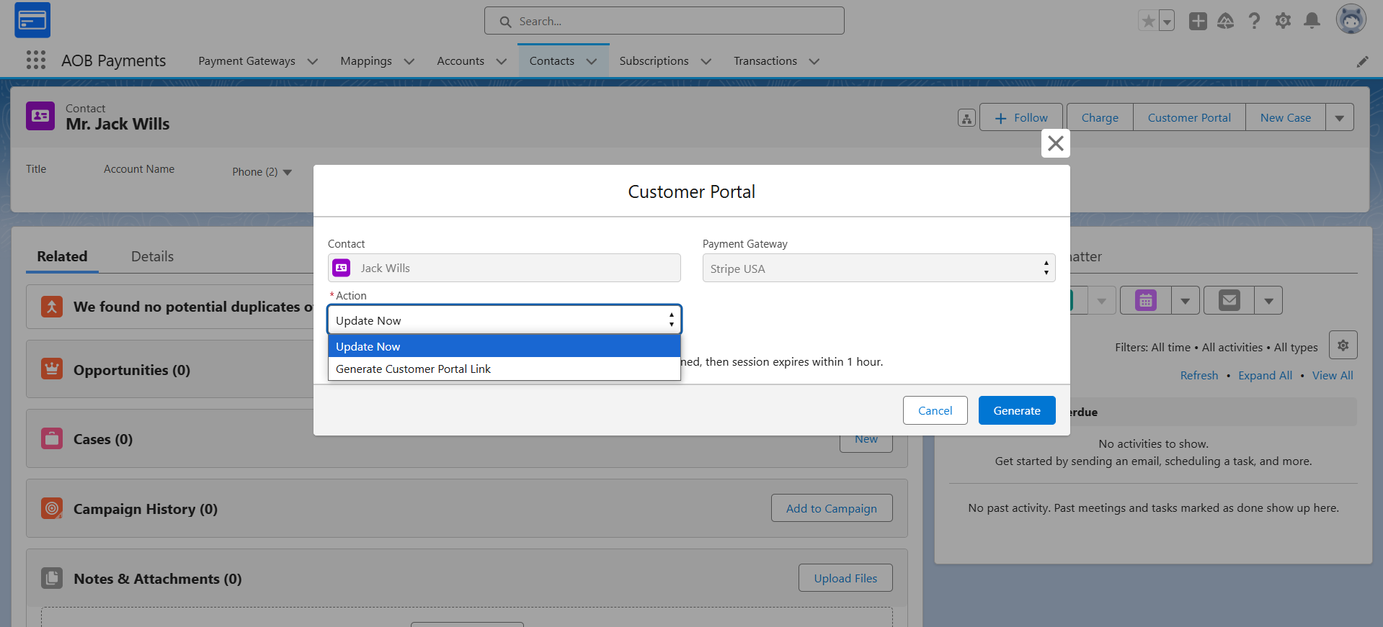This screenshot has width=1383, height=627.
Task: Open the Setup gear in the header
Action: [1283, 21]
